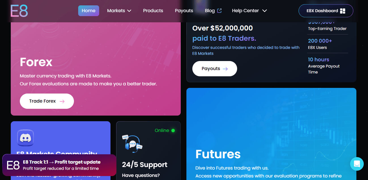This screenshot has height=180, width=368.
Task: Click the arrow on Trade Forex
Action: point(62,101)
